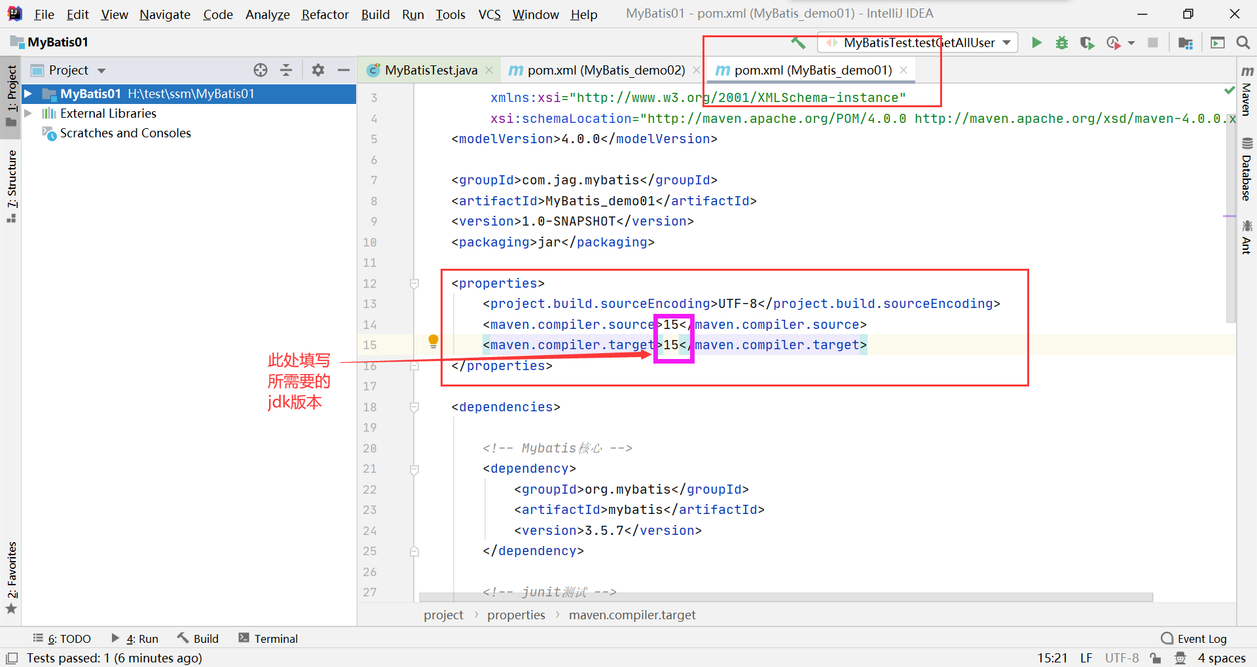Open the Ant tool window

tap(1247, 237)
